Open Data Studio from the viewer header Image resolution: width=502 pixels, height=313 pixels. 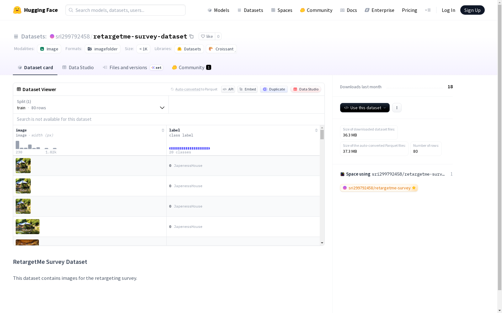point(306,89)
